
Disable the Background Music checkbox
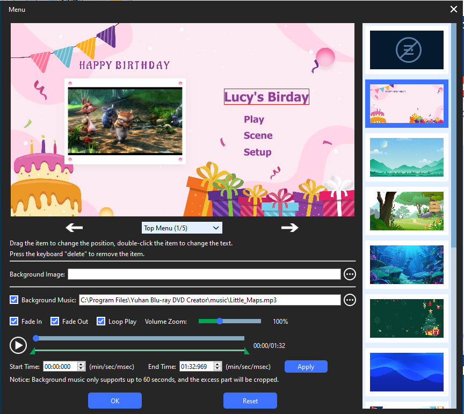(14, 300)
